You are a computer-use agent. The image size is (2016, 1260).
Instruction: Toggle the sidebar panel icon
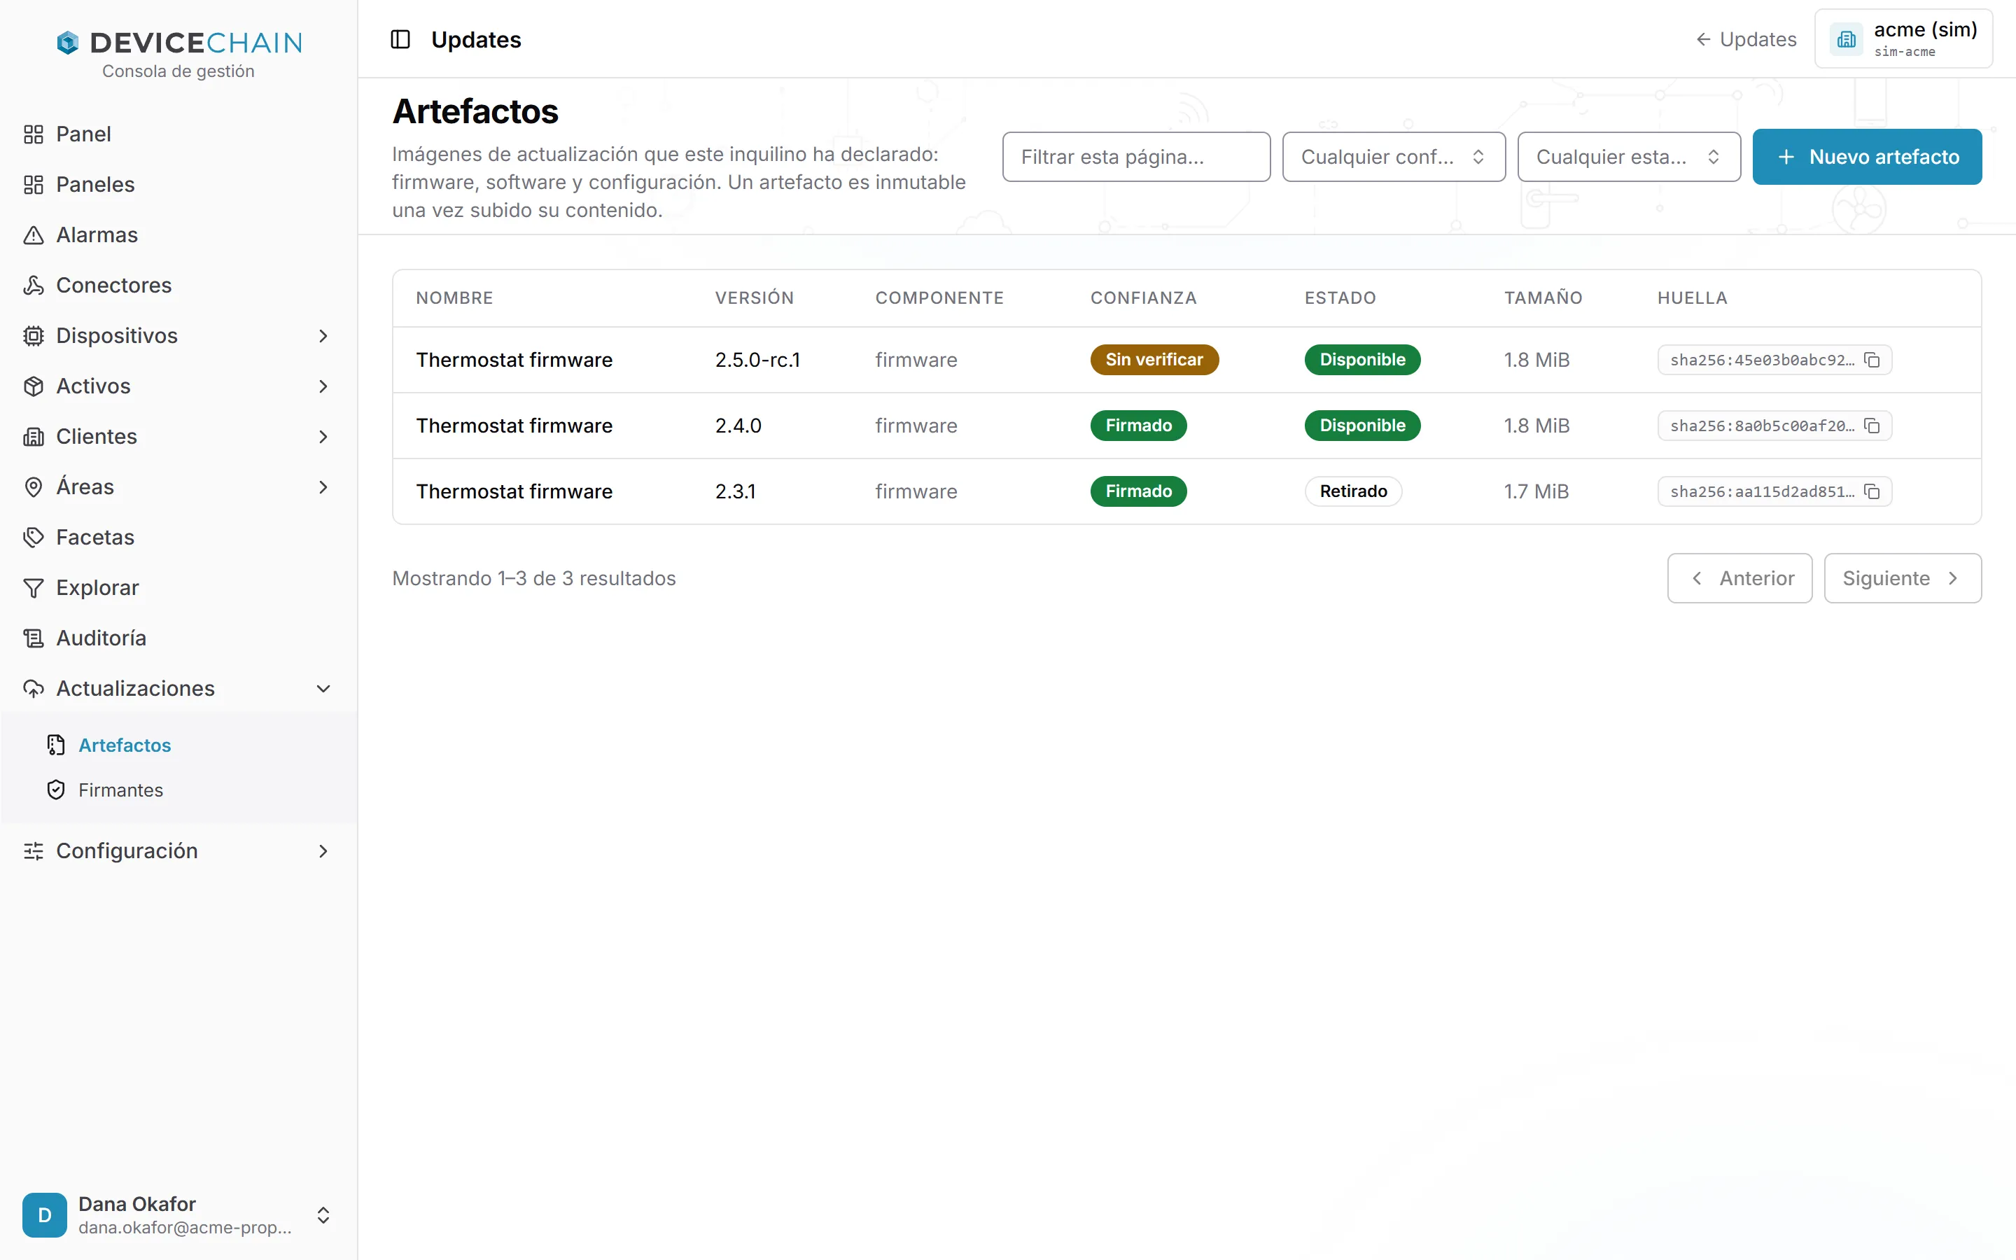[400, 39]
